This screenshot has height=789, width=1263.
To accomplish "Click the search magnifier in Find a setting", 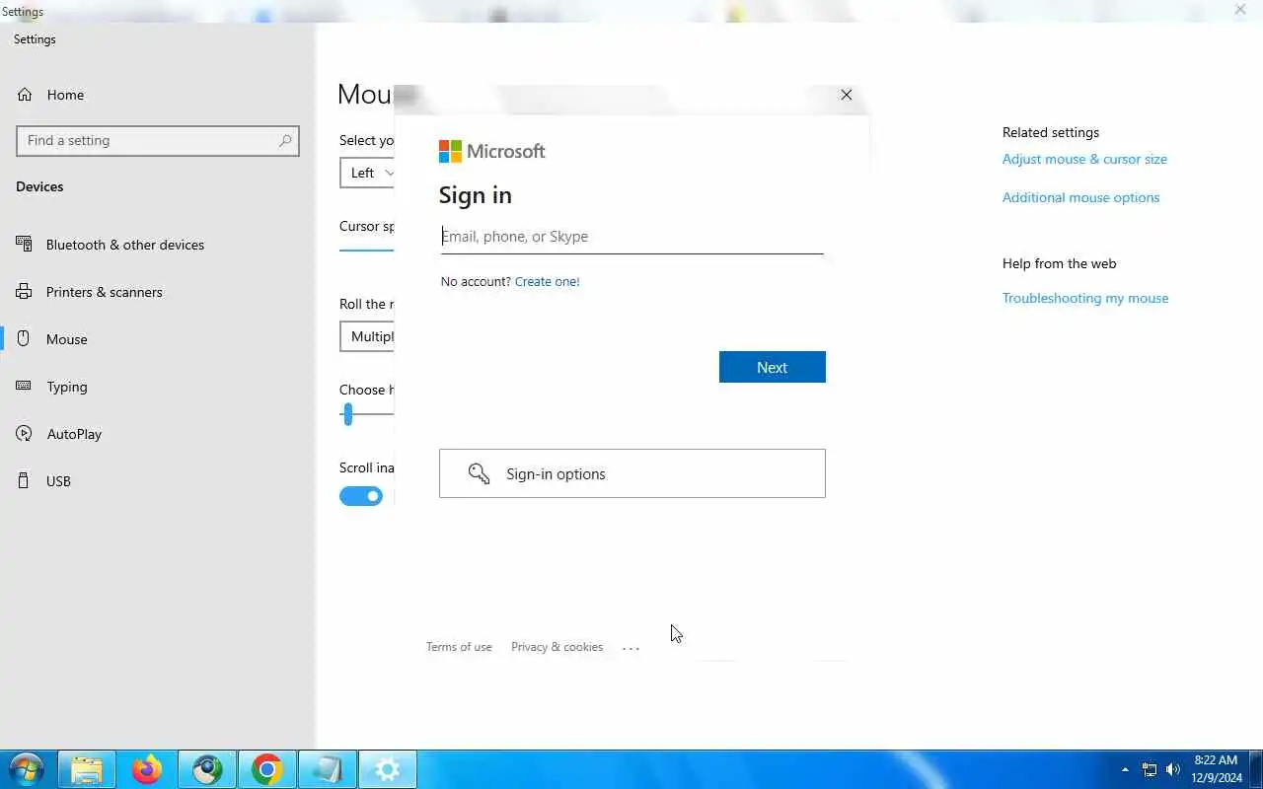I will 285,141.
